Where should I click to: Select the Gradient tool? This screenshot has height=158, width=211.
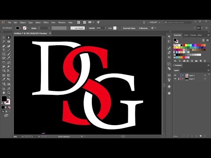point(9,75)
